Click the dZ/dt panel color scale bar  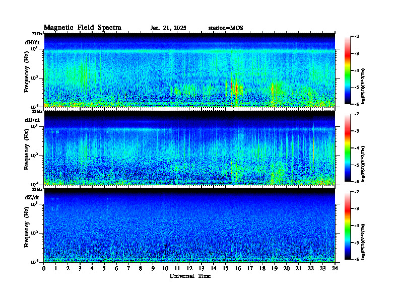point(348,225)
